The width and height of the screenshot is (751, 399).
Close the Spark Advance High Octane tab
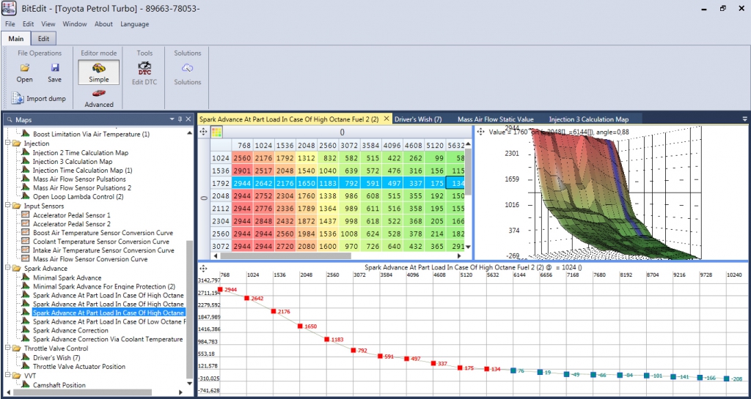point(386,119)
